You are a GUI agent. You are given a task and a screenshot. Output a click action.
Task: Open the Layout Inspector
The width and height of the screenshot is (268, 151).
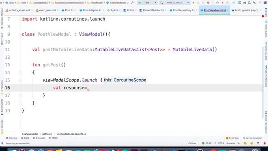click(x=252, y=138)
